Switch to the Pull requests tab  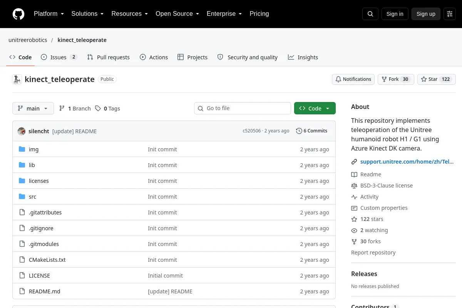[108, 57]
